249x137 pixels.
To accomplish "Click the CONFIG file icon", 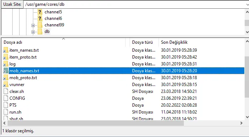I will [6, 98].
